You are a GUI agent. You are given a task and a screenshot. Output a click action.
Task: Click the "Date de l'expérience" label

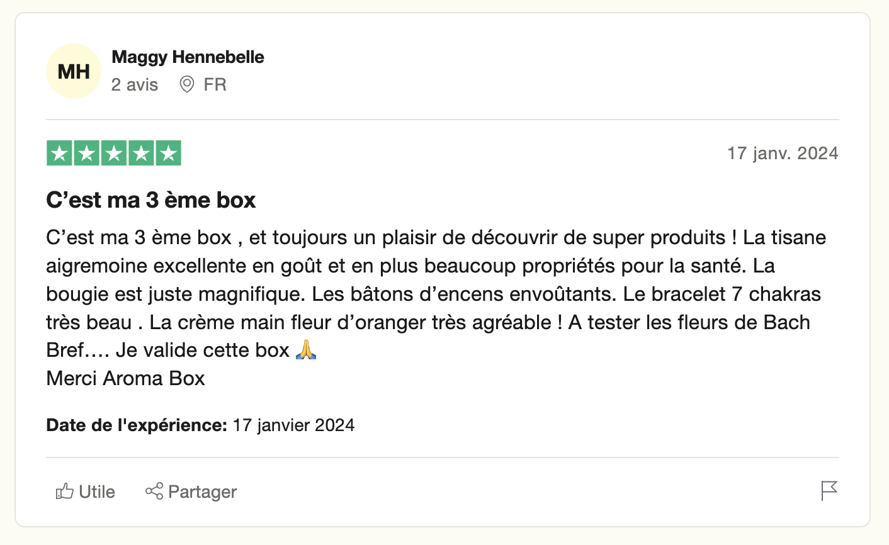[137, 425]
